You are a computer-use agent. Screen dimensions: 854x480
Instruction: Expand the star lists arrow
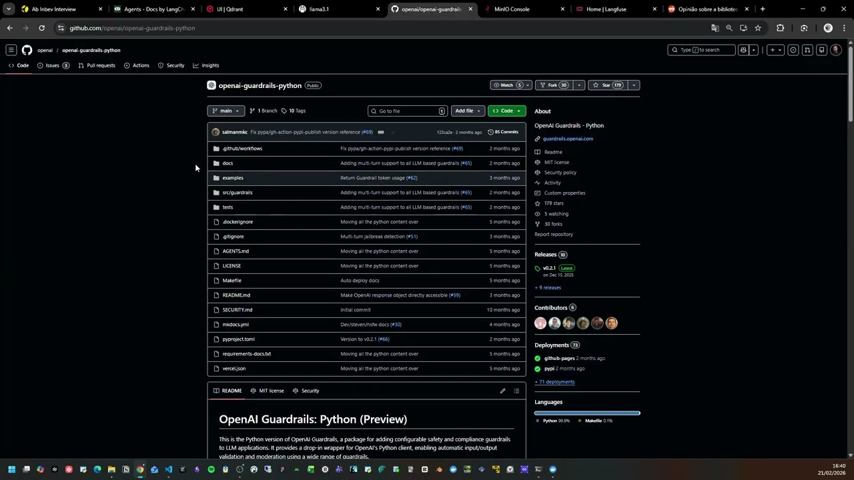click(634, 85)
